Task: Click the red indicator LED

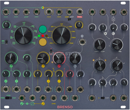Action: click(x=43, y=36)
